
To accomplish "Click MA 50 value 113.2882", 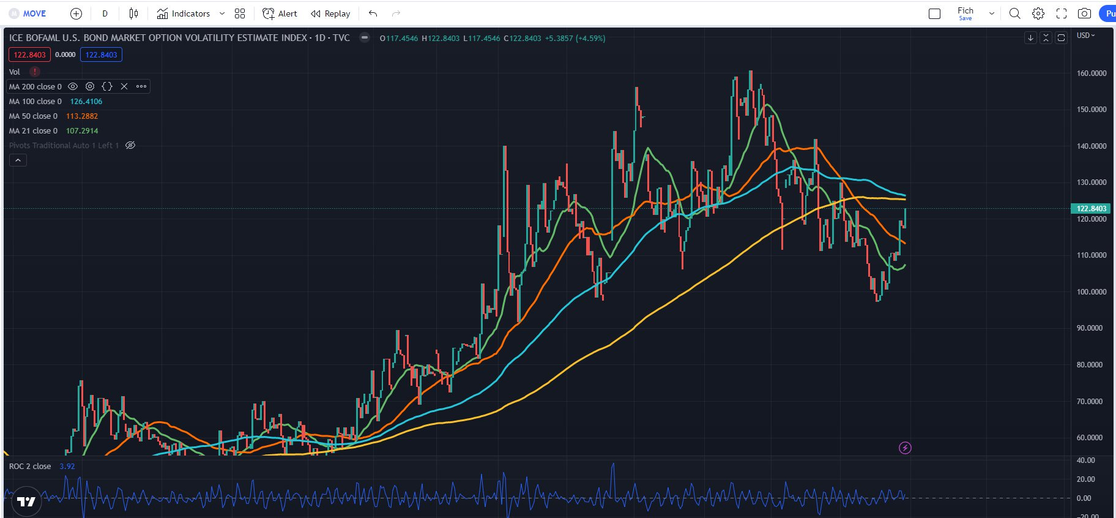I will [82, 116].
